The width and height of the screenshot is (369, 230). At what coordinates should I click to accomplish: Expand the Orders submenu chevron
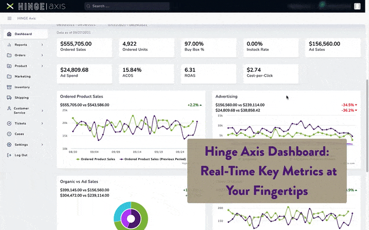point(42,55)
